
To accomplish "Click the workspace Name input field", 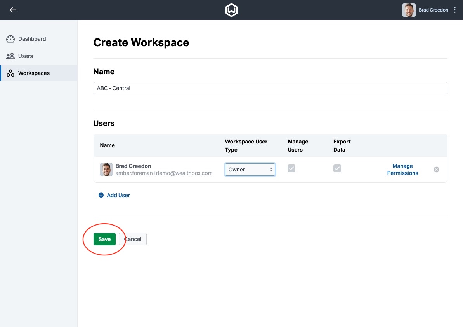I will click(270, 88).
